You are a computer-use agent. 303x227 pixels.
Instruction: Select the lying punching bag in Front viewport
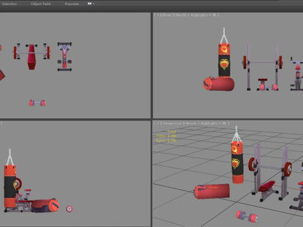coord(218,84)
